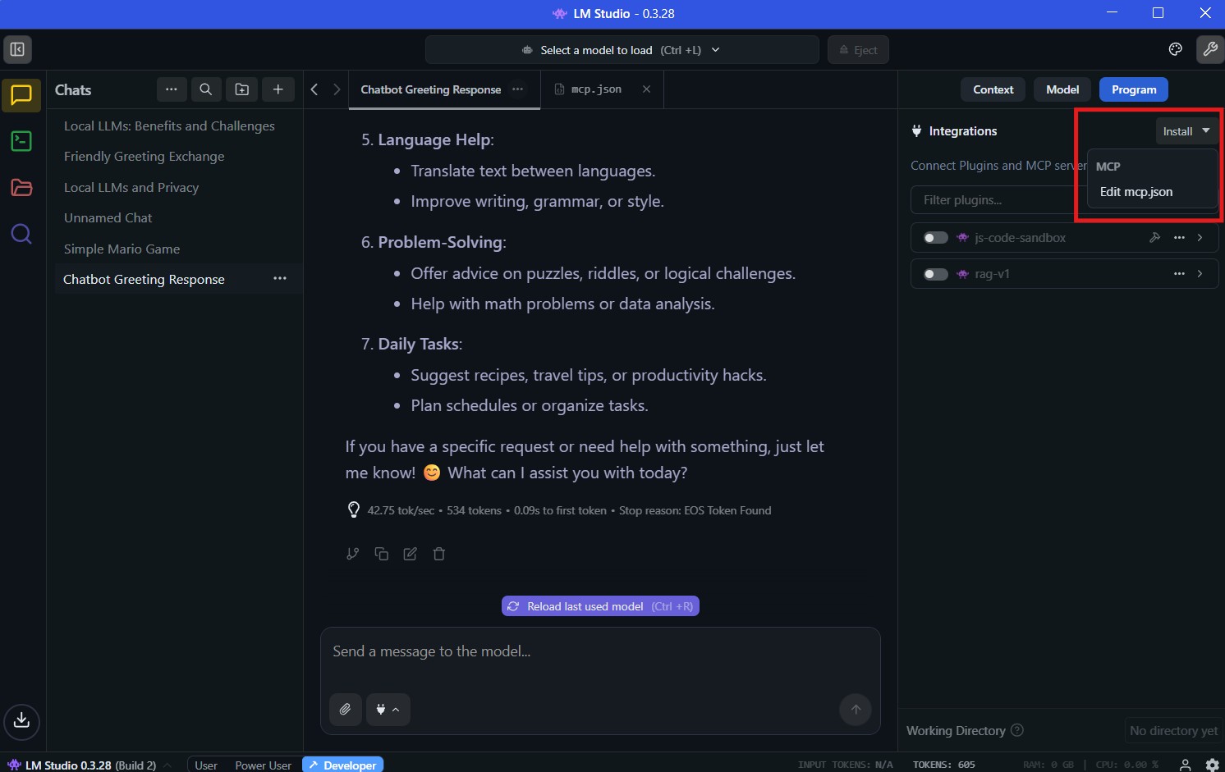This screenshot has width=1225, height=772.
Task: Open the Developer terminal sidebar icon
Action: coord(21,141)
